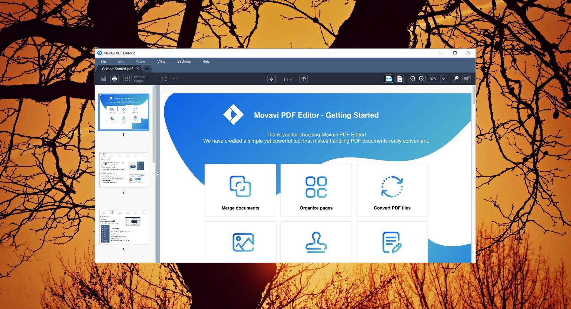The image size is (571, 309).
Task: Click the activation key icon
Action: pos(456,79)
